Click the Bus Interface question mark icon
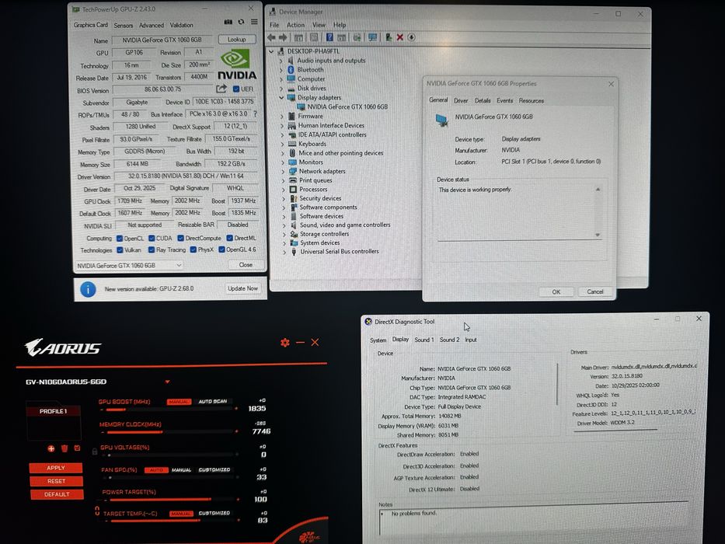Viewport: 725px width, 544px height. coord(255,113)
